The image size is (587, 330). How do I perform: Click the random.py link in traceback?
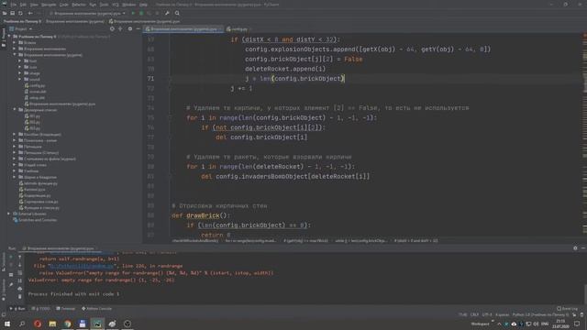coord(82,266)
